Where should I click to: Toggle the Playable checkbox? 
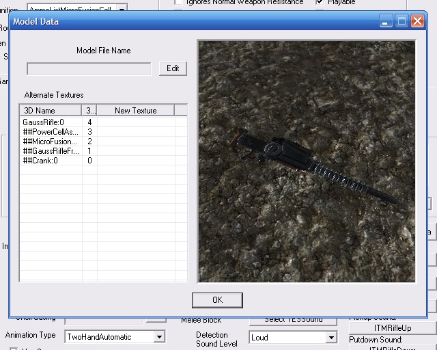(x=320, y=3)
